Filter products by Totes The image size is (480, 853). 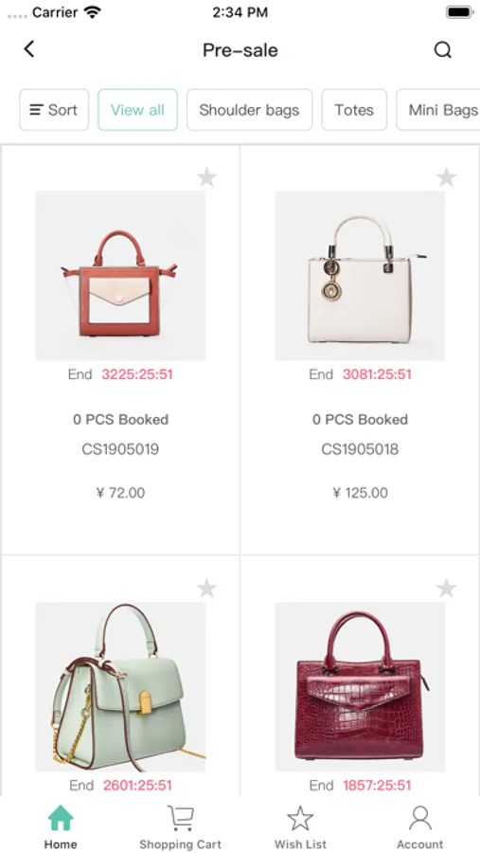click(354, 110)
